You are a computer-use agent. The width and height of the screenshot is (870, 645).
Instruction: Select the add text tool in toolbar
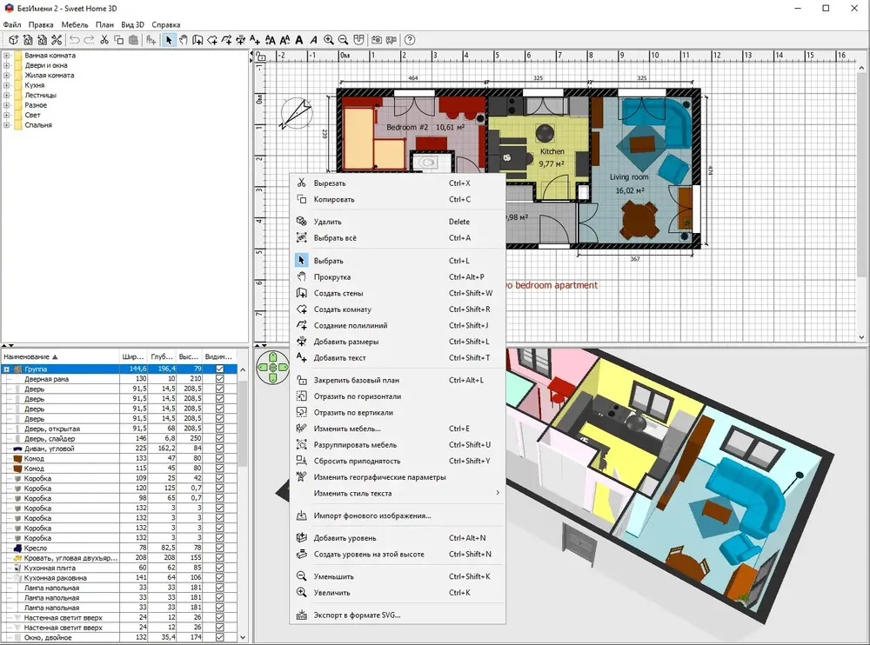tap(255, 40)
